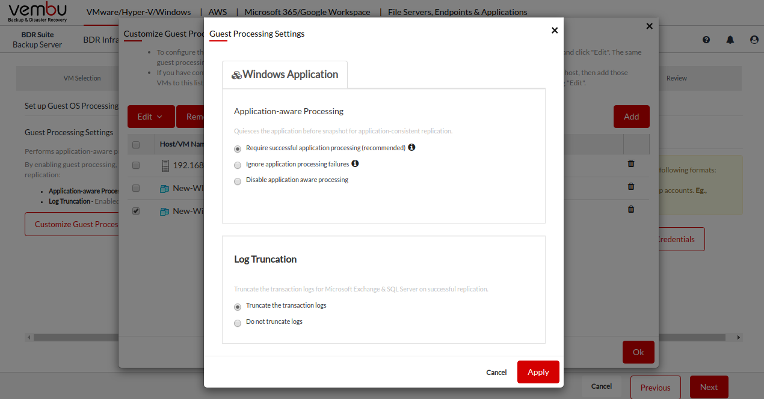Select Ignore application processing failures option
The height and width of the screenshot is (399, 764).
click(x=238, y=165)
